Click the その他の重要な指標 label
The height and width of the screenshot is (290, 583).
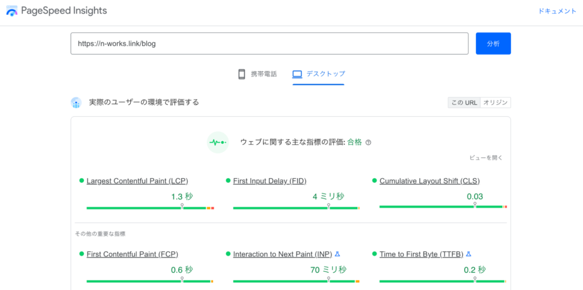click(x=100, y=234)
